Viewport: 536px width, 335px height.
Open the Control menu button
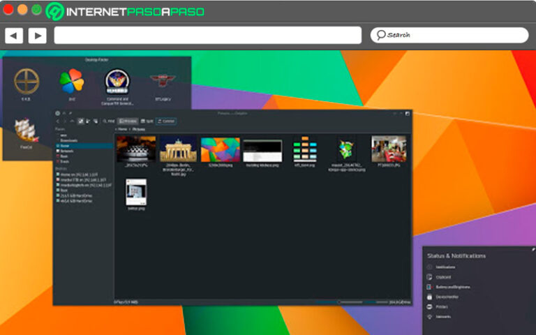(166, 121)
